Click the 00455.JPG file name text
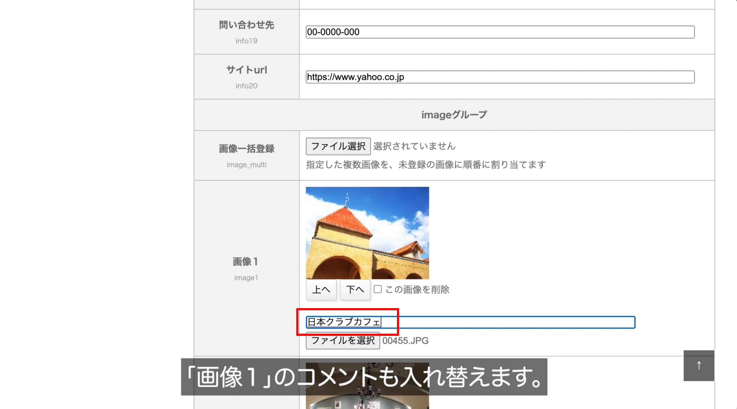 click(x=405, y=341)
